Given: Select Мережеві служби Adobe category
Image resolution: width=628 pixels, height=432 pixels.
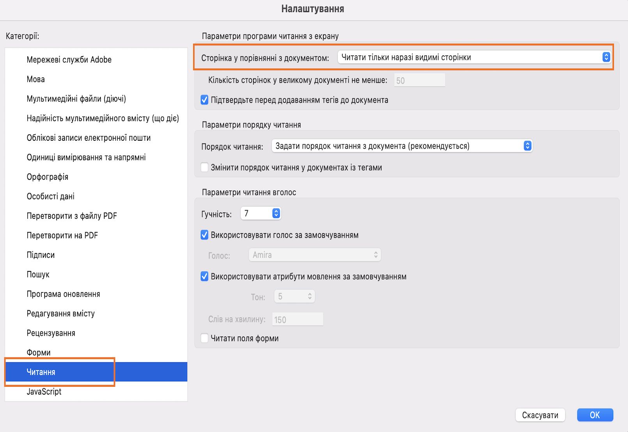Looking at the screenshot, I should pyautogui.click(x=69, y=60).
